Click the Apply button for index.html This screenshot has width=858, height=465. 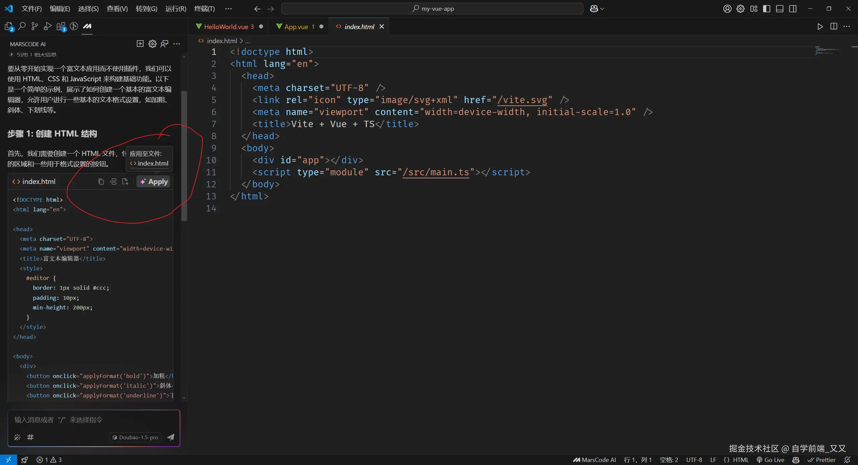[154, 182]
